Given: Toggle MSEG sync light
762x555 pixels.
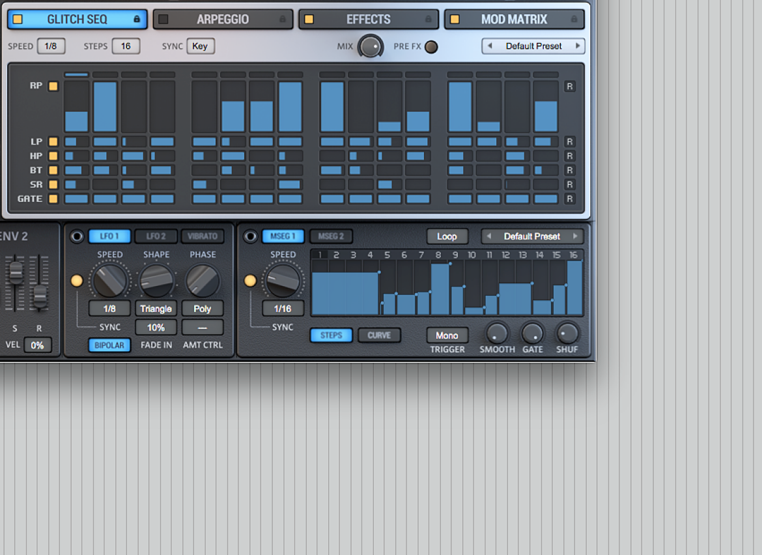Looking at the screenshot, I should (250, 280).
